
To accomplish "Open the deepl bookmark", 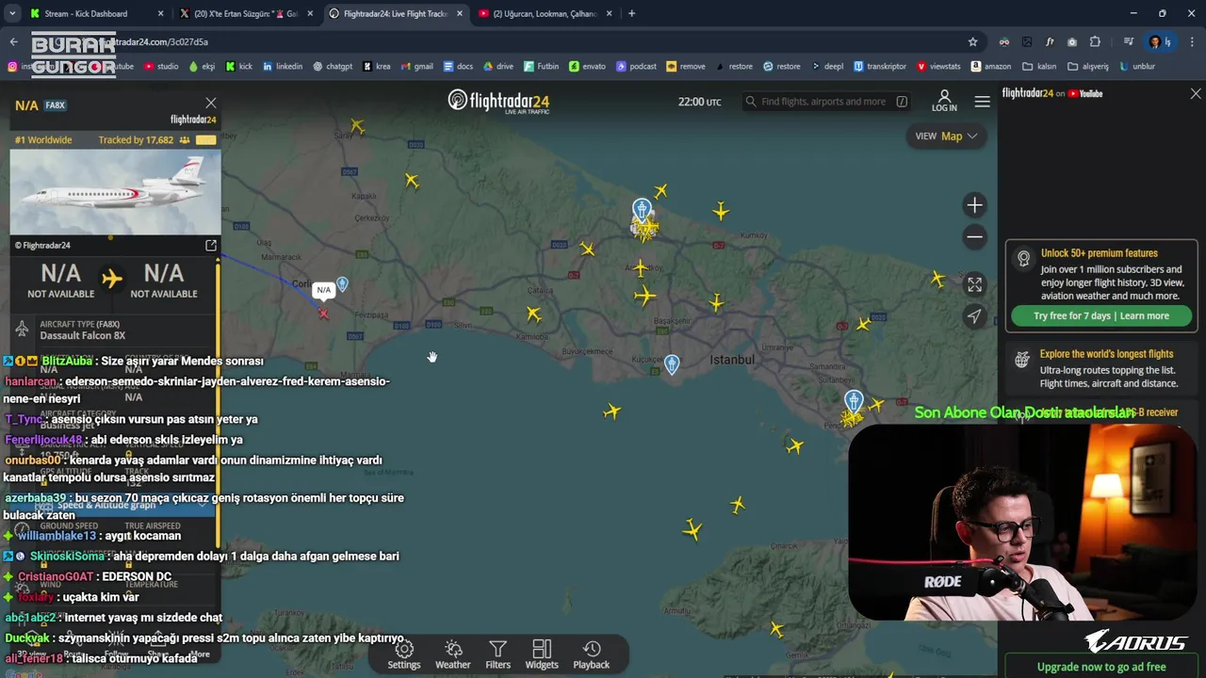I will (x=828, y=66).
